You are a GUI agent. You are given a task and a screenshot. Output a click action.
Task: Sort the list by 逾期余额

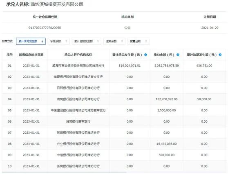[x=114, y=41]
